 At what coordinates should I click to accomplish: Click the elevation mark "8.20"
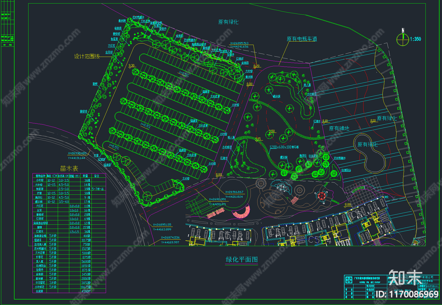pyautogui.click(x=257, y=66)
